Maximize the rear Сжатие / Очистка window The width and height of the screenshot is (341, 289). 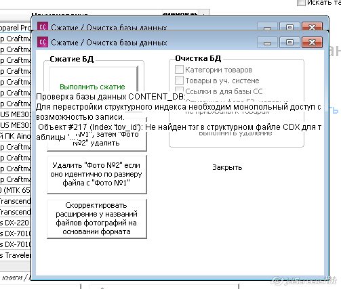pos(289,26)
